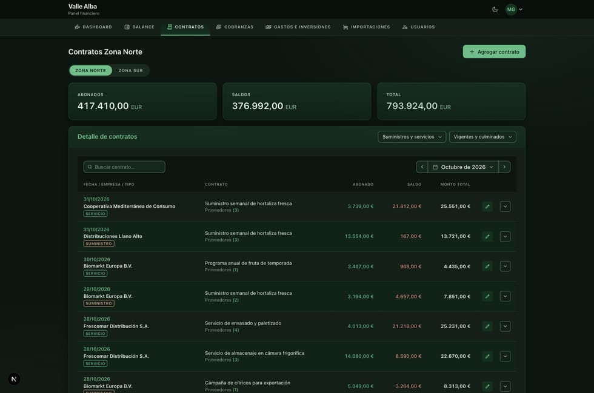Click the search magnifier icon

coord(90,167)
